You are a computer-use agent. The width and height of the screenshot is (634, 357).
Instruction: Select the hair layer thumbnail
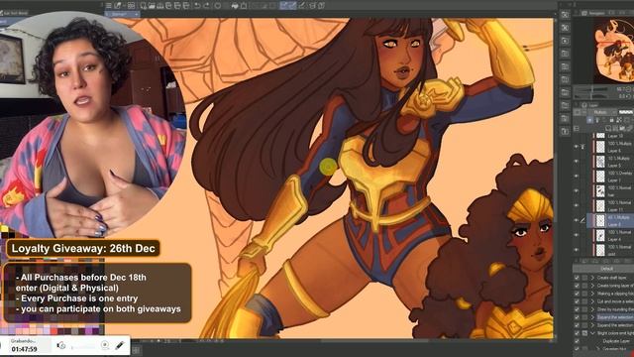(600, 190)
